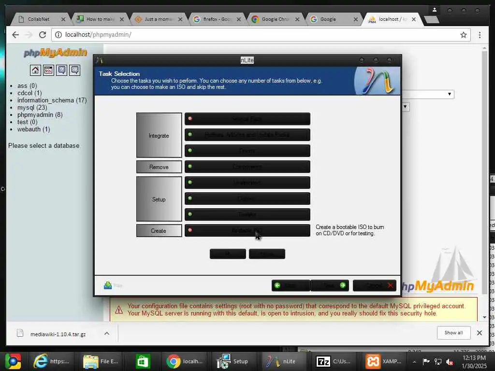
Task: Go forward in Chrome
Action: (29, 35)
